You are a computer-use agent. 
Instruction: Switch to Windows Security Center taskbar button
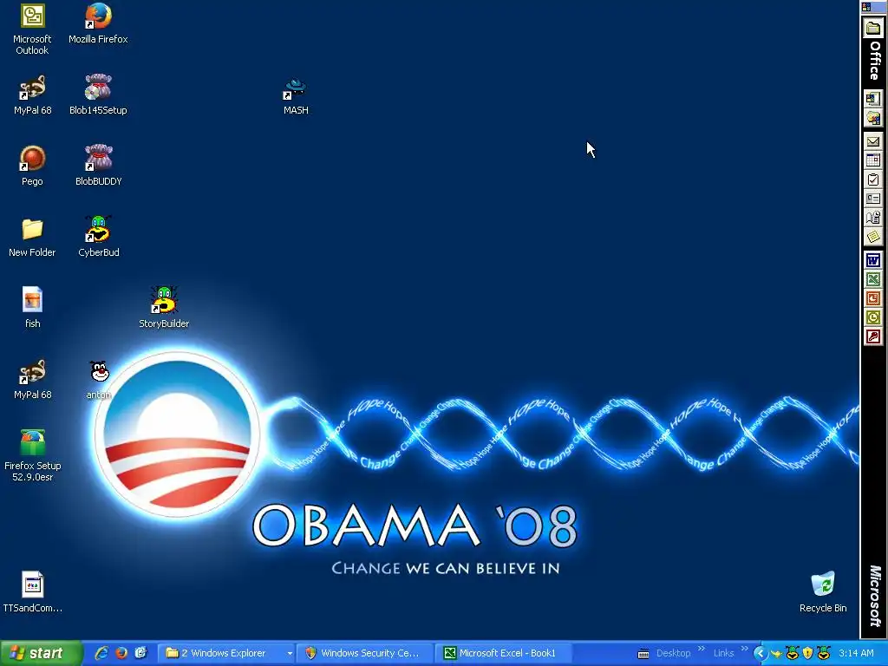click(365, 653)
